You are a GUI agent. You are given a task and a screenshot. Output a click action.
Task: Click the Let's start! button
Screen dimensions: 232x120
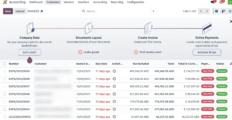30,52
